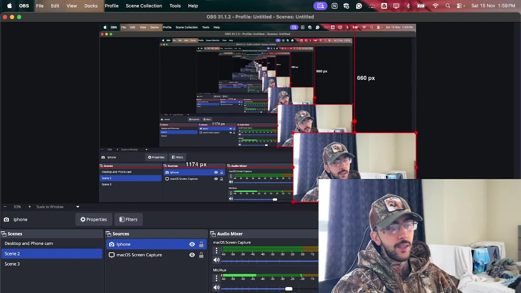521x293 pixels.
Task: Select the Iphone source row
Action: point(156,244)
